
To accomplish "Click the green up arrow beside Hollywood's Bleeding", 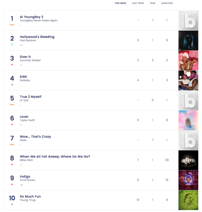I will click(12, 45).
